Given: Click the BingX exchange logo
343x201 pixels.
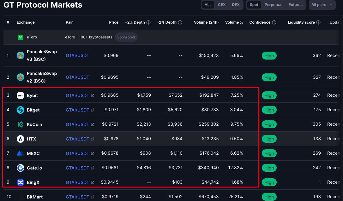Looking at the screenshot, I should pyautogui.click(x=20, y=182).
